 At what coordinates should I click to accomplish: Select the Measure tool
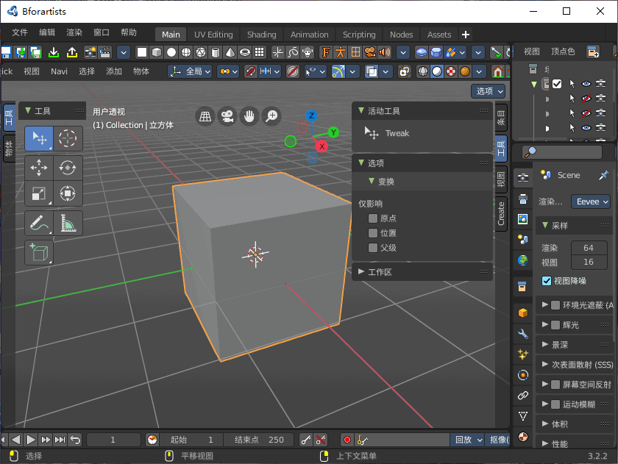(68, 223)
